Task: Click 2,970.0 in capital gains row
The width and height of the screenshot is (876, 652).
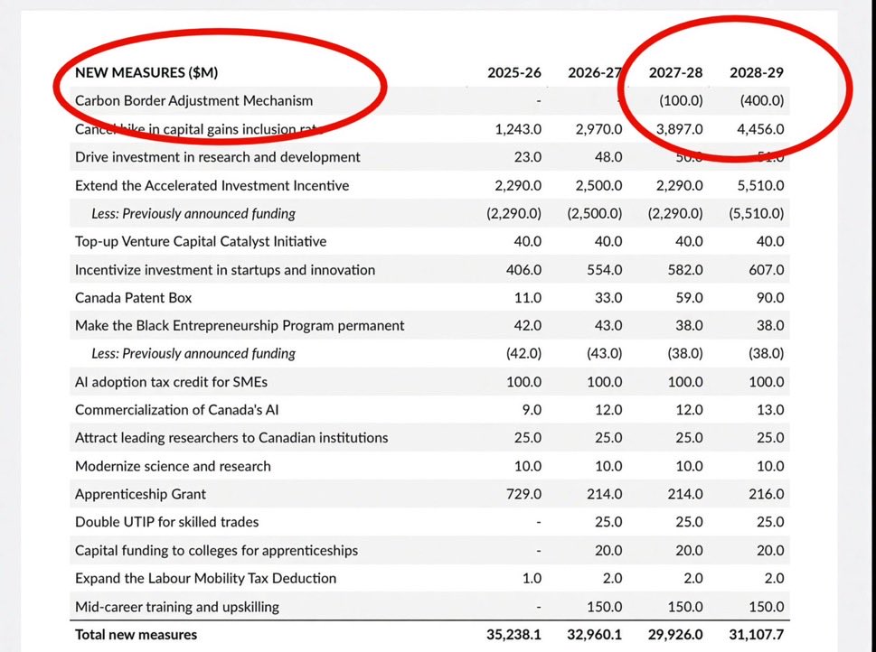Action: coord(598,129)
